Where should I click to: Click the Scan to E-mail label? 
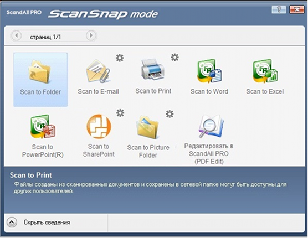[98, 91]
